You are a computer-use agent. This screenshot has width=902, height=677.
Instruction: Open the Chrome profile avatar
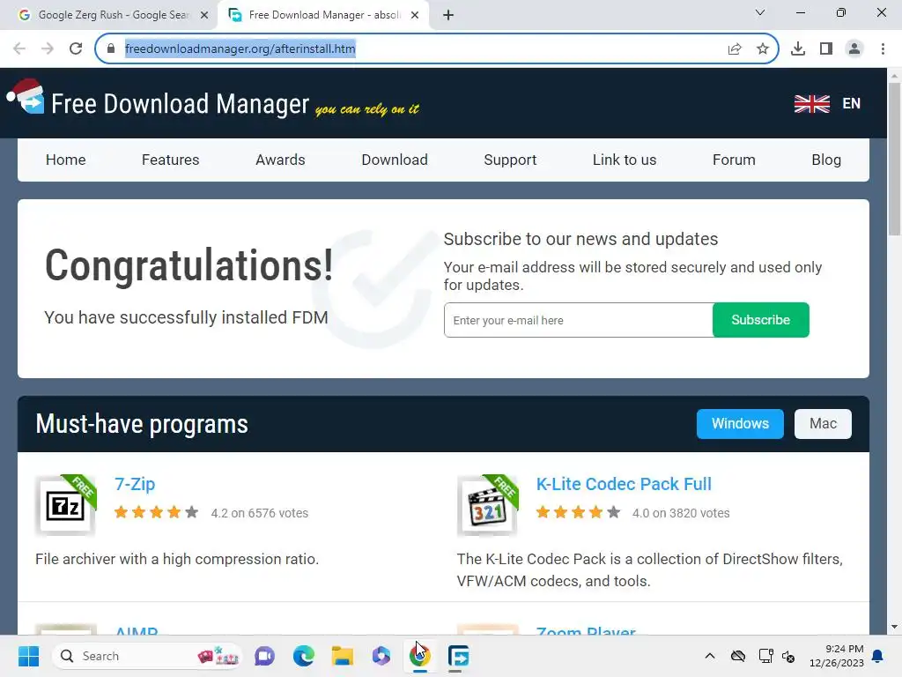click(x=854, y=49)
